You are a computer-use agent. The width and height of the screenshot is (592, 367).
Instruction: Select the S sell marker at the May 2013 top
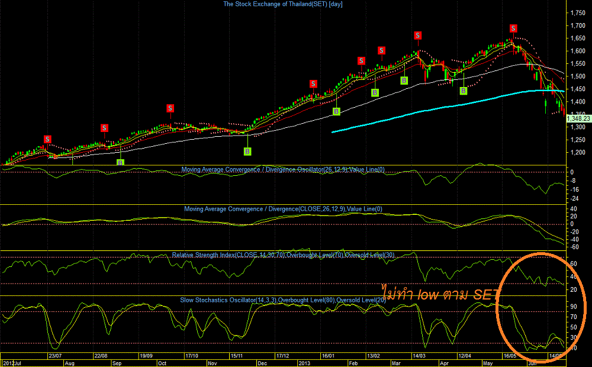pyautogui.click(x=513, y=28)
